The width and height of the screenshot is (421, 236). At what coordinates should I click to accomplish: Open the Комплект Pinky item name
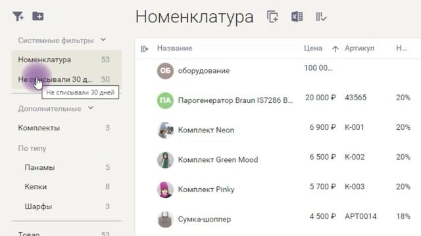[206, 189]
